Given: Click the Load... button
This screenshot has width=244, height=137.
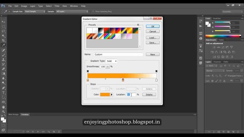Looking at the screenshot, I should pos(152,38).
